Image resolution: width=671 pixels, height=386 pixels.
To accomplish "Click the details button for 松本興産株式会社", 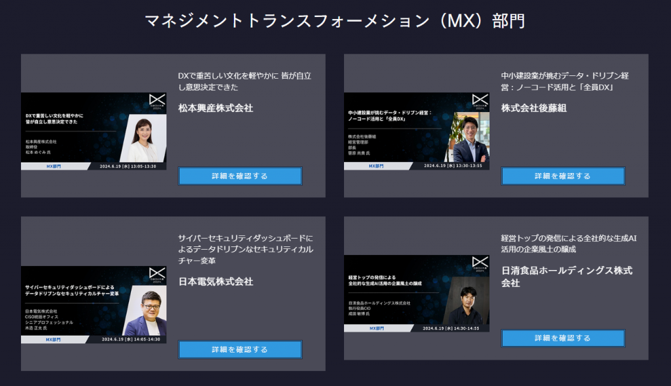I will [240, 176].
